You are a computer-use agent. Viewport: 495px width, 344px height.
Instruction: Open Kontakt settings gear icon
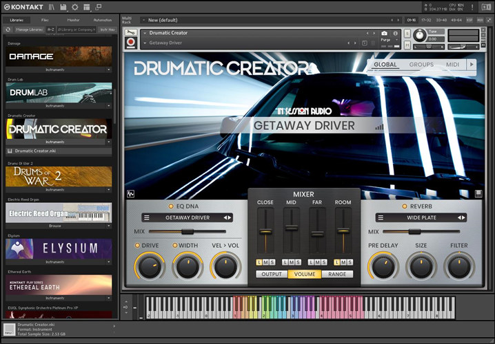click(x=74, y=7)
